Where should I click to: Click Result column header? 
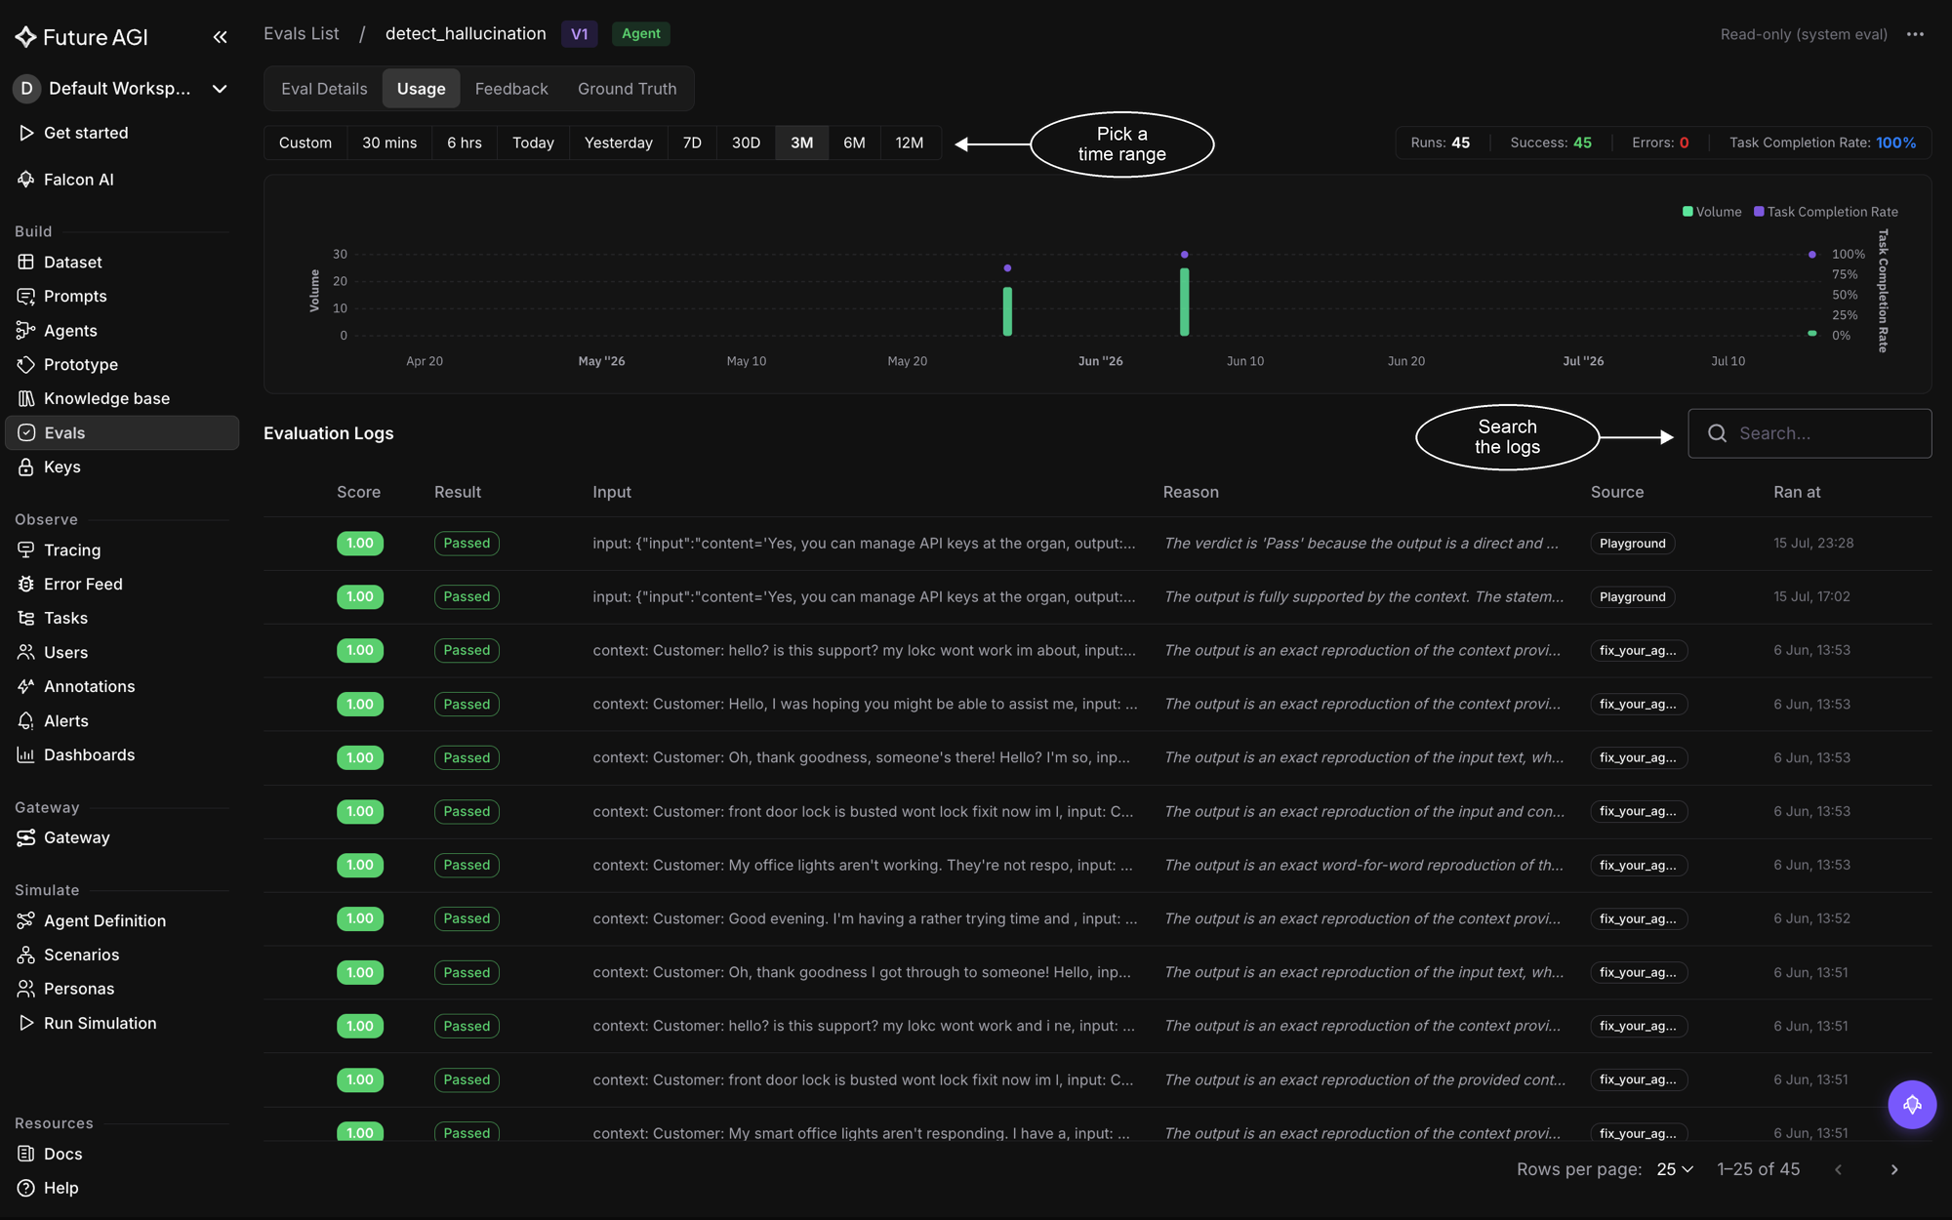458,492
